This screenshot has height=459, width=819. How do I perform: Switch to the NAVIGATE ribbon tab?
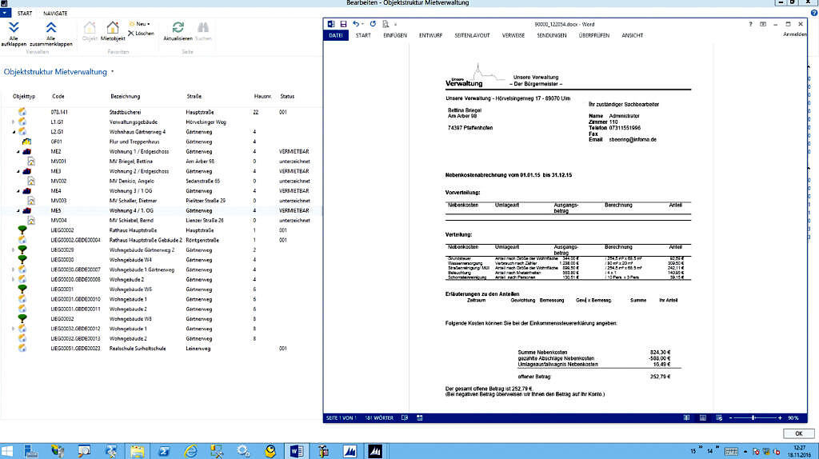(x=55, y=14)
